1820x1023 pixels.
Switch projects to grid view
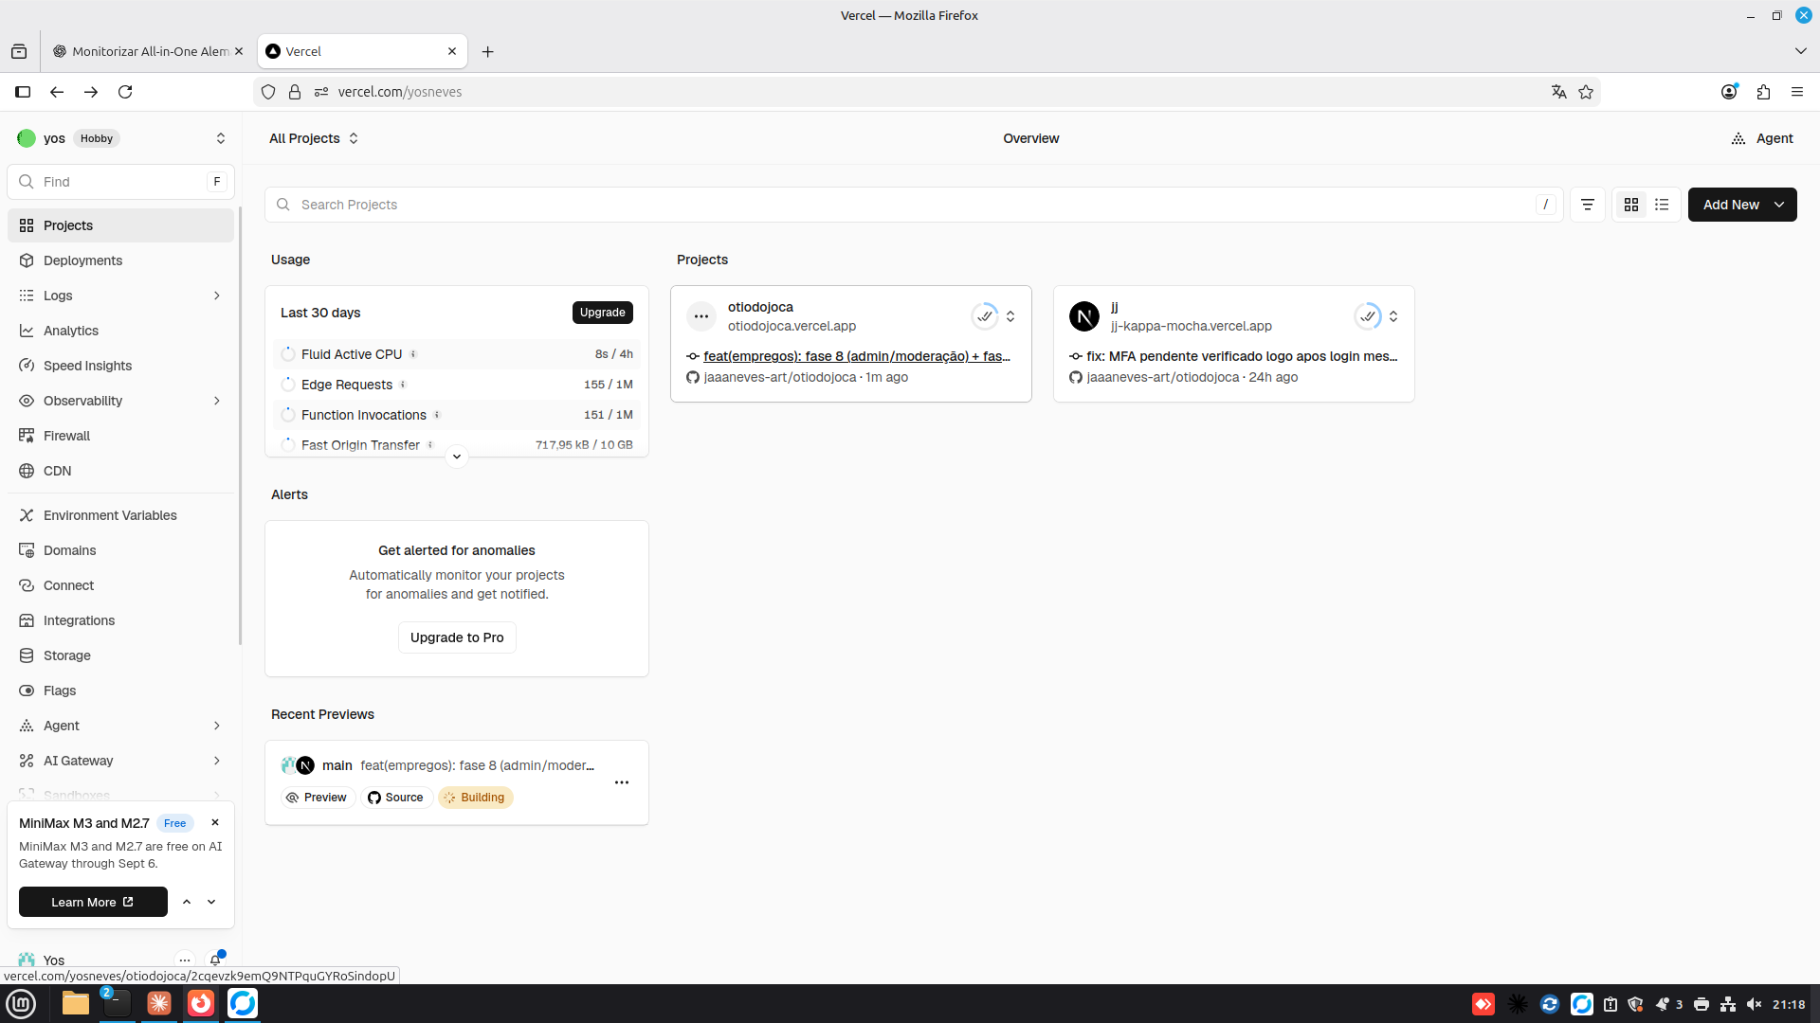tap(1631, 205)
